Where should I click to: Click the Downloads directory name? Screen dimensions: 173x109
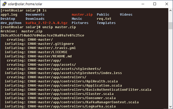click(x=35, y=19)
